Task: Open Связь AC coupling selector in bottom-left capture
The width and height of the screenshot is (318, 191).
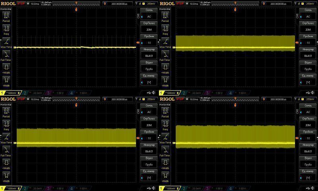Action: coord(149,110)
